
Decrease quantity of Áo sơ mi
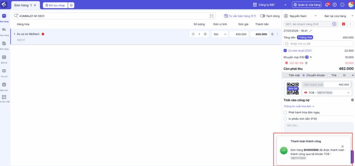pyautogui.click(x=193, y=34)
